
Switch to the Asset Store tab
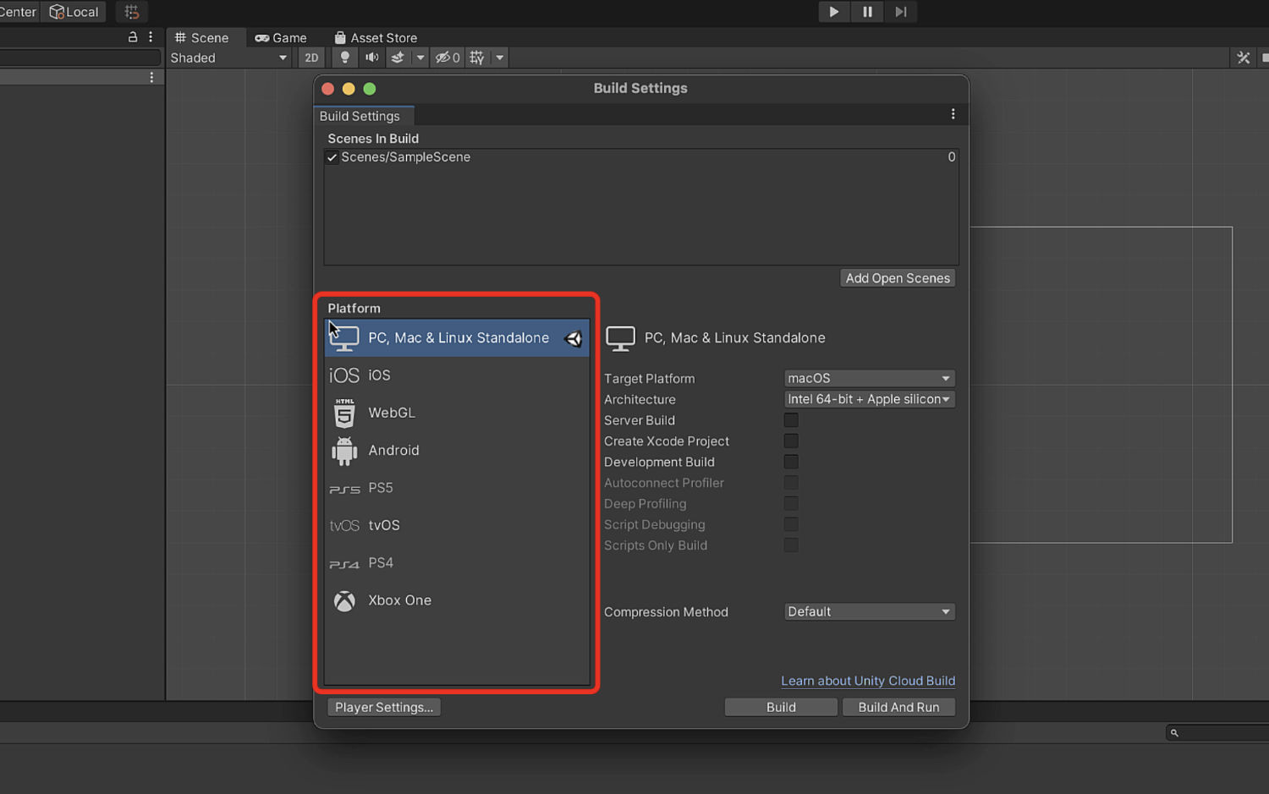pos(376,37)
